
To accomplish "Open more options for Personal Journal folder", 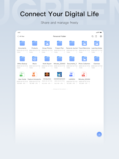I will coord(77,52).
